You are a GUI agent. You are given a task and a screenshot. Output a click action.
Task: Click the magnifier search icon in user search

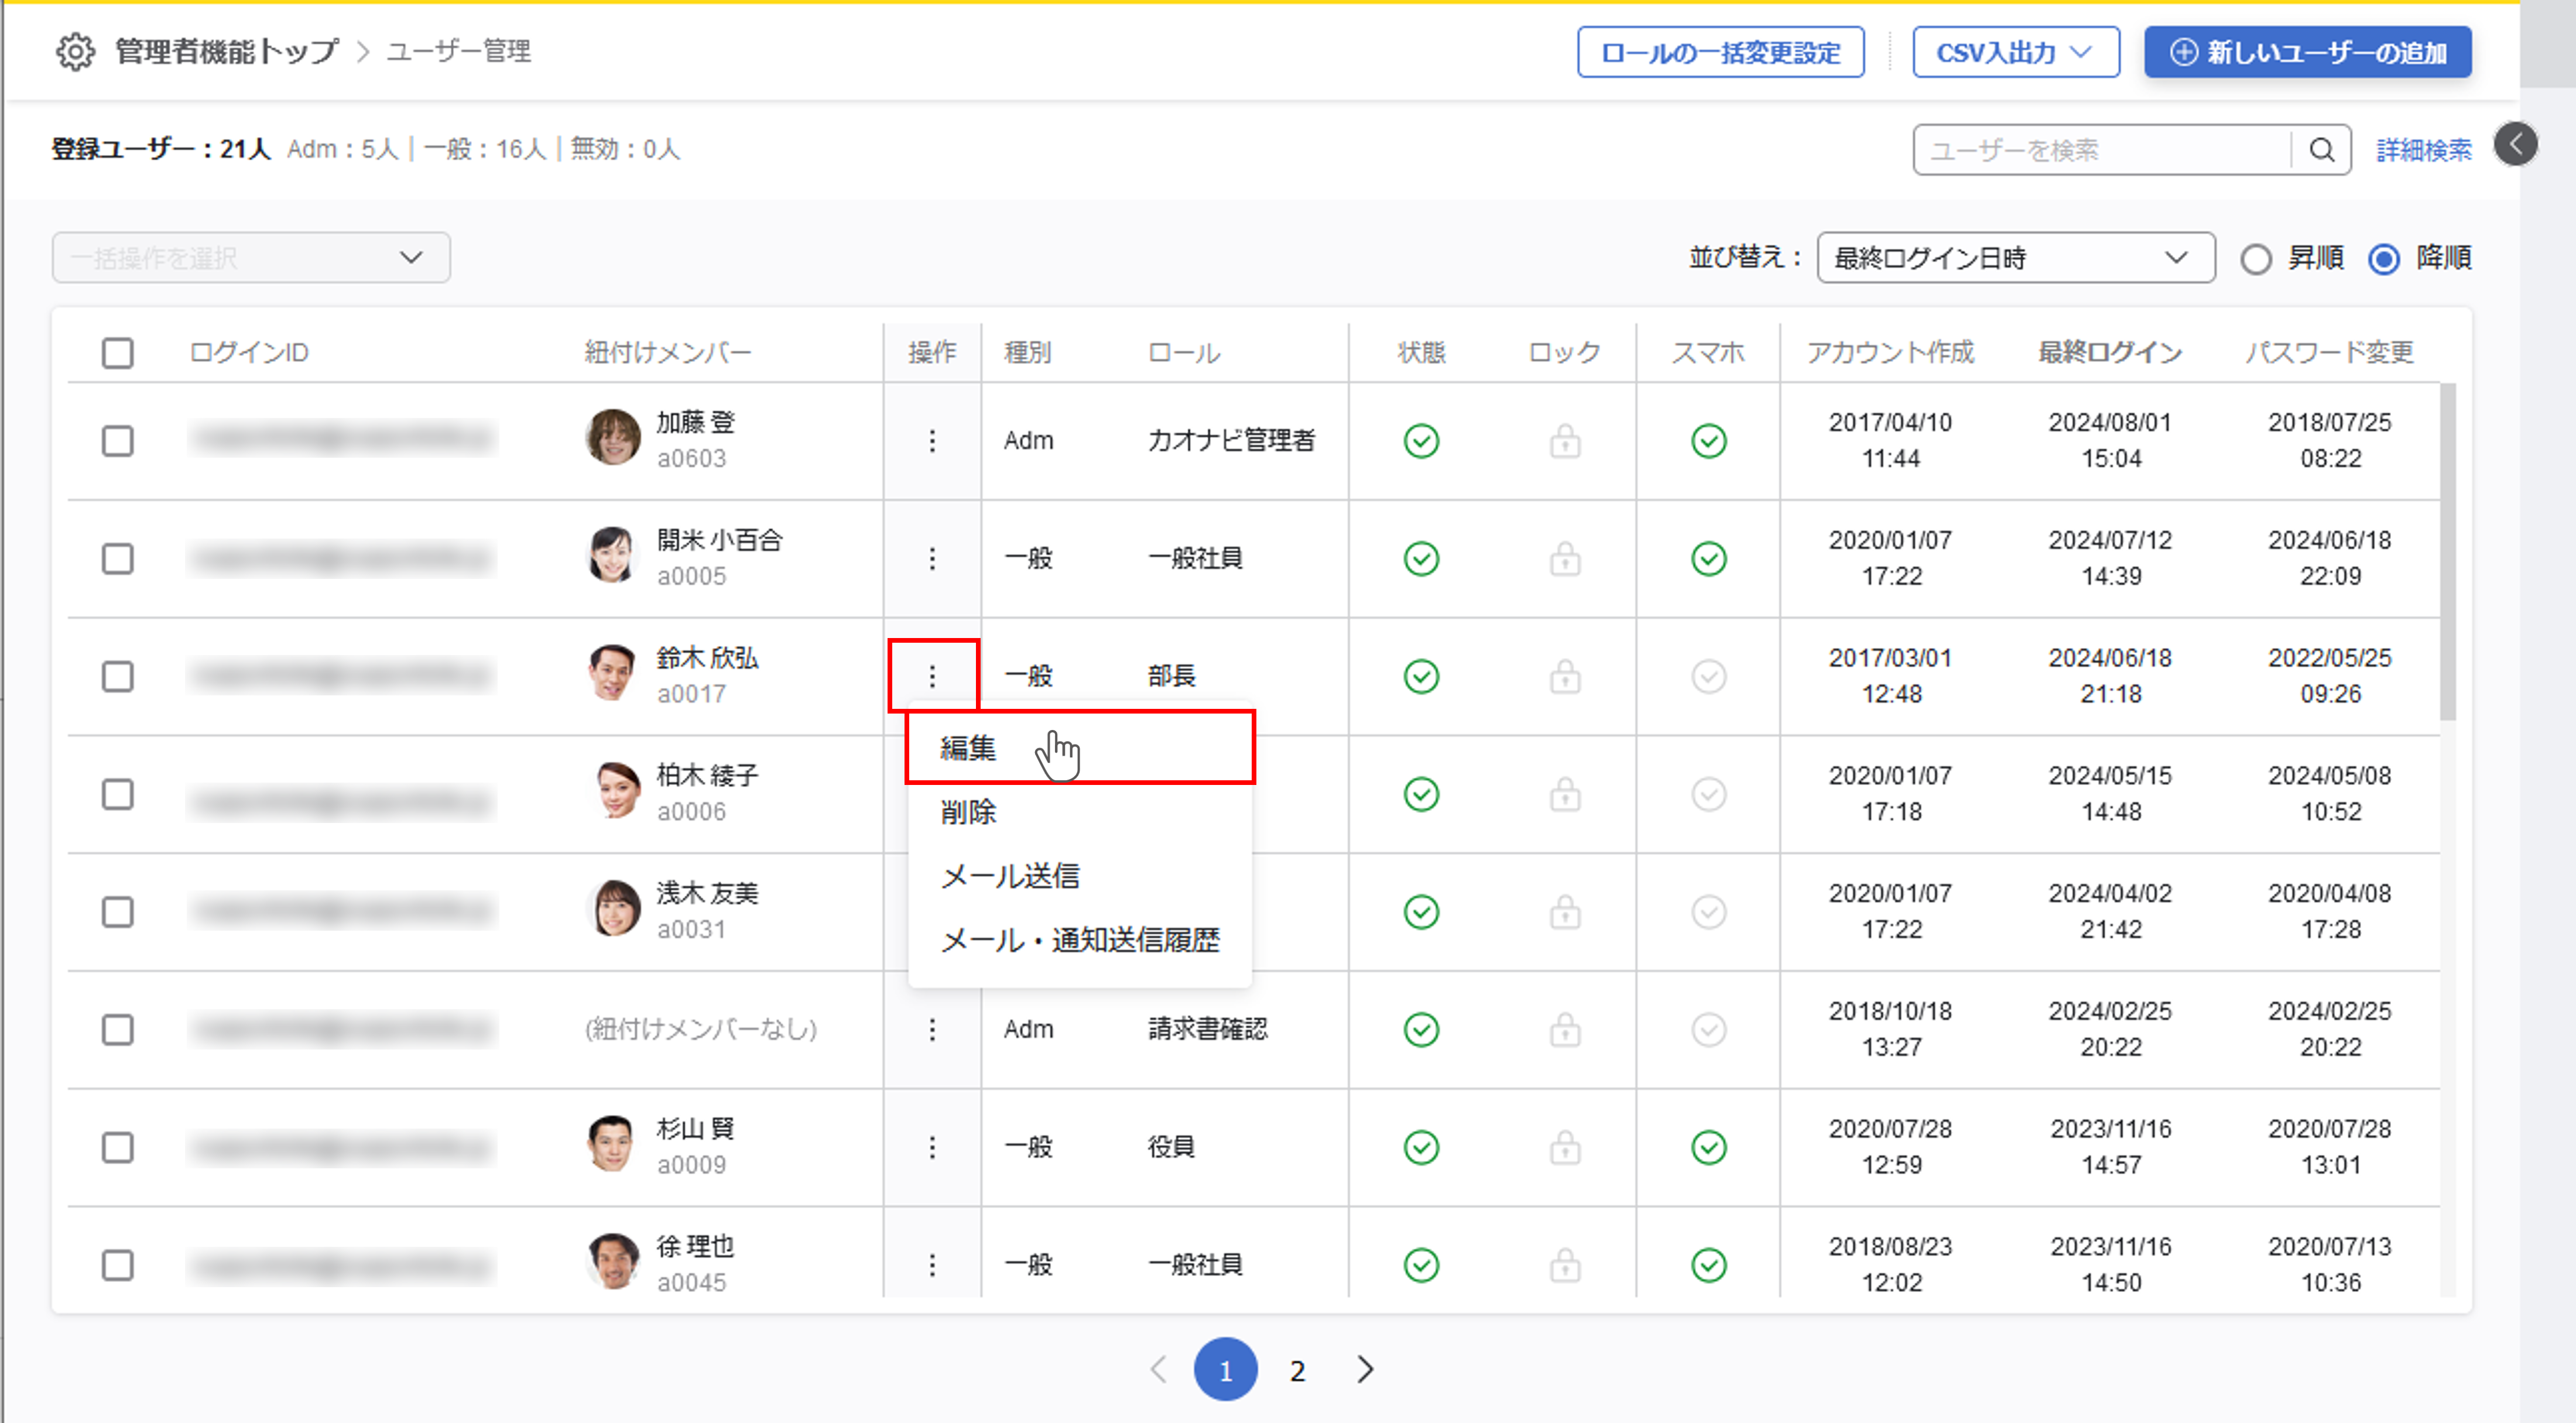[x=2322, y=150]
